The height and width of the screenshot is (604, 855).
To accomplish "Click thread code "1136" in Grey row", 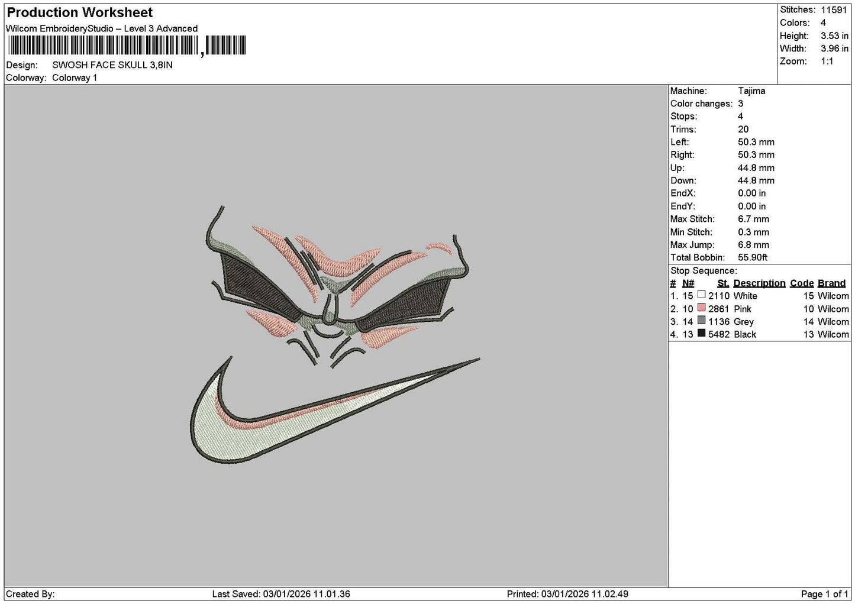I will point(719,322).
